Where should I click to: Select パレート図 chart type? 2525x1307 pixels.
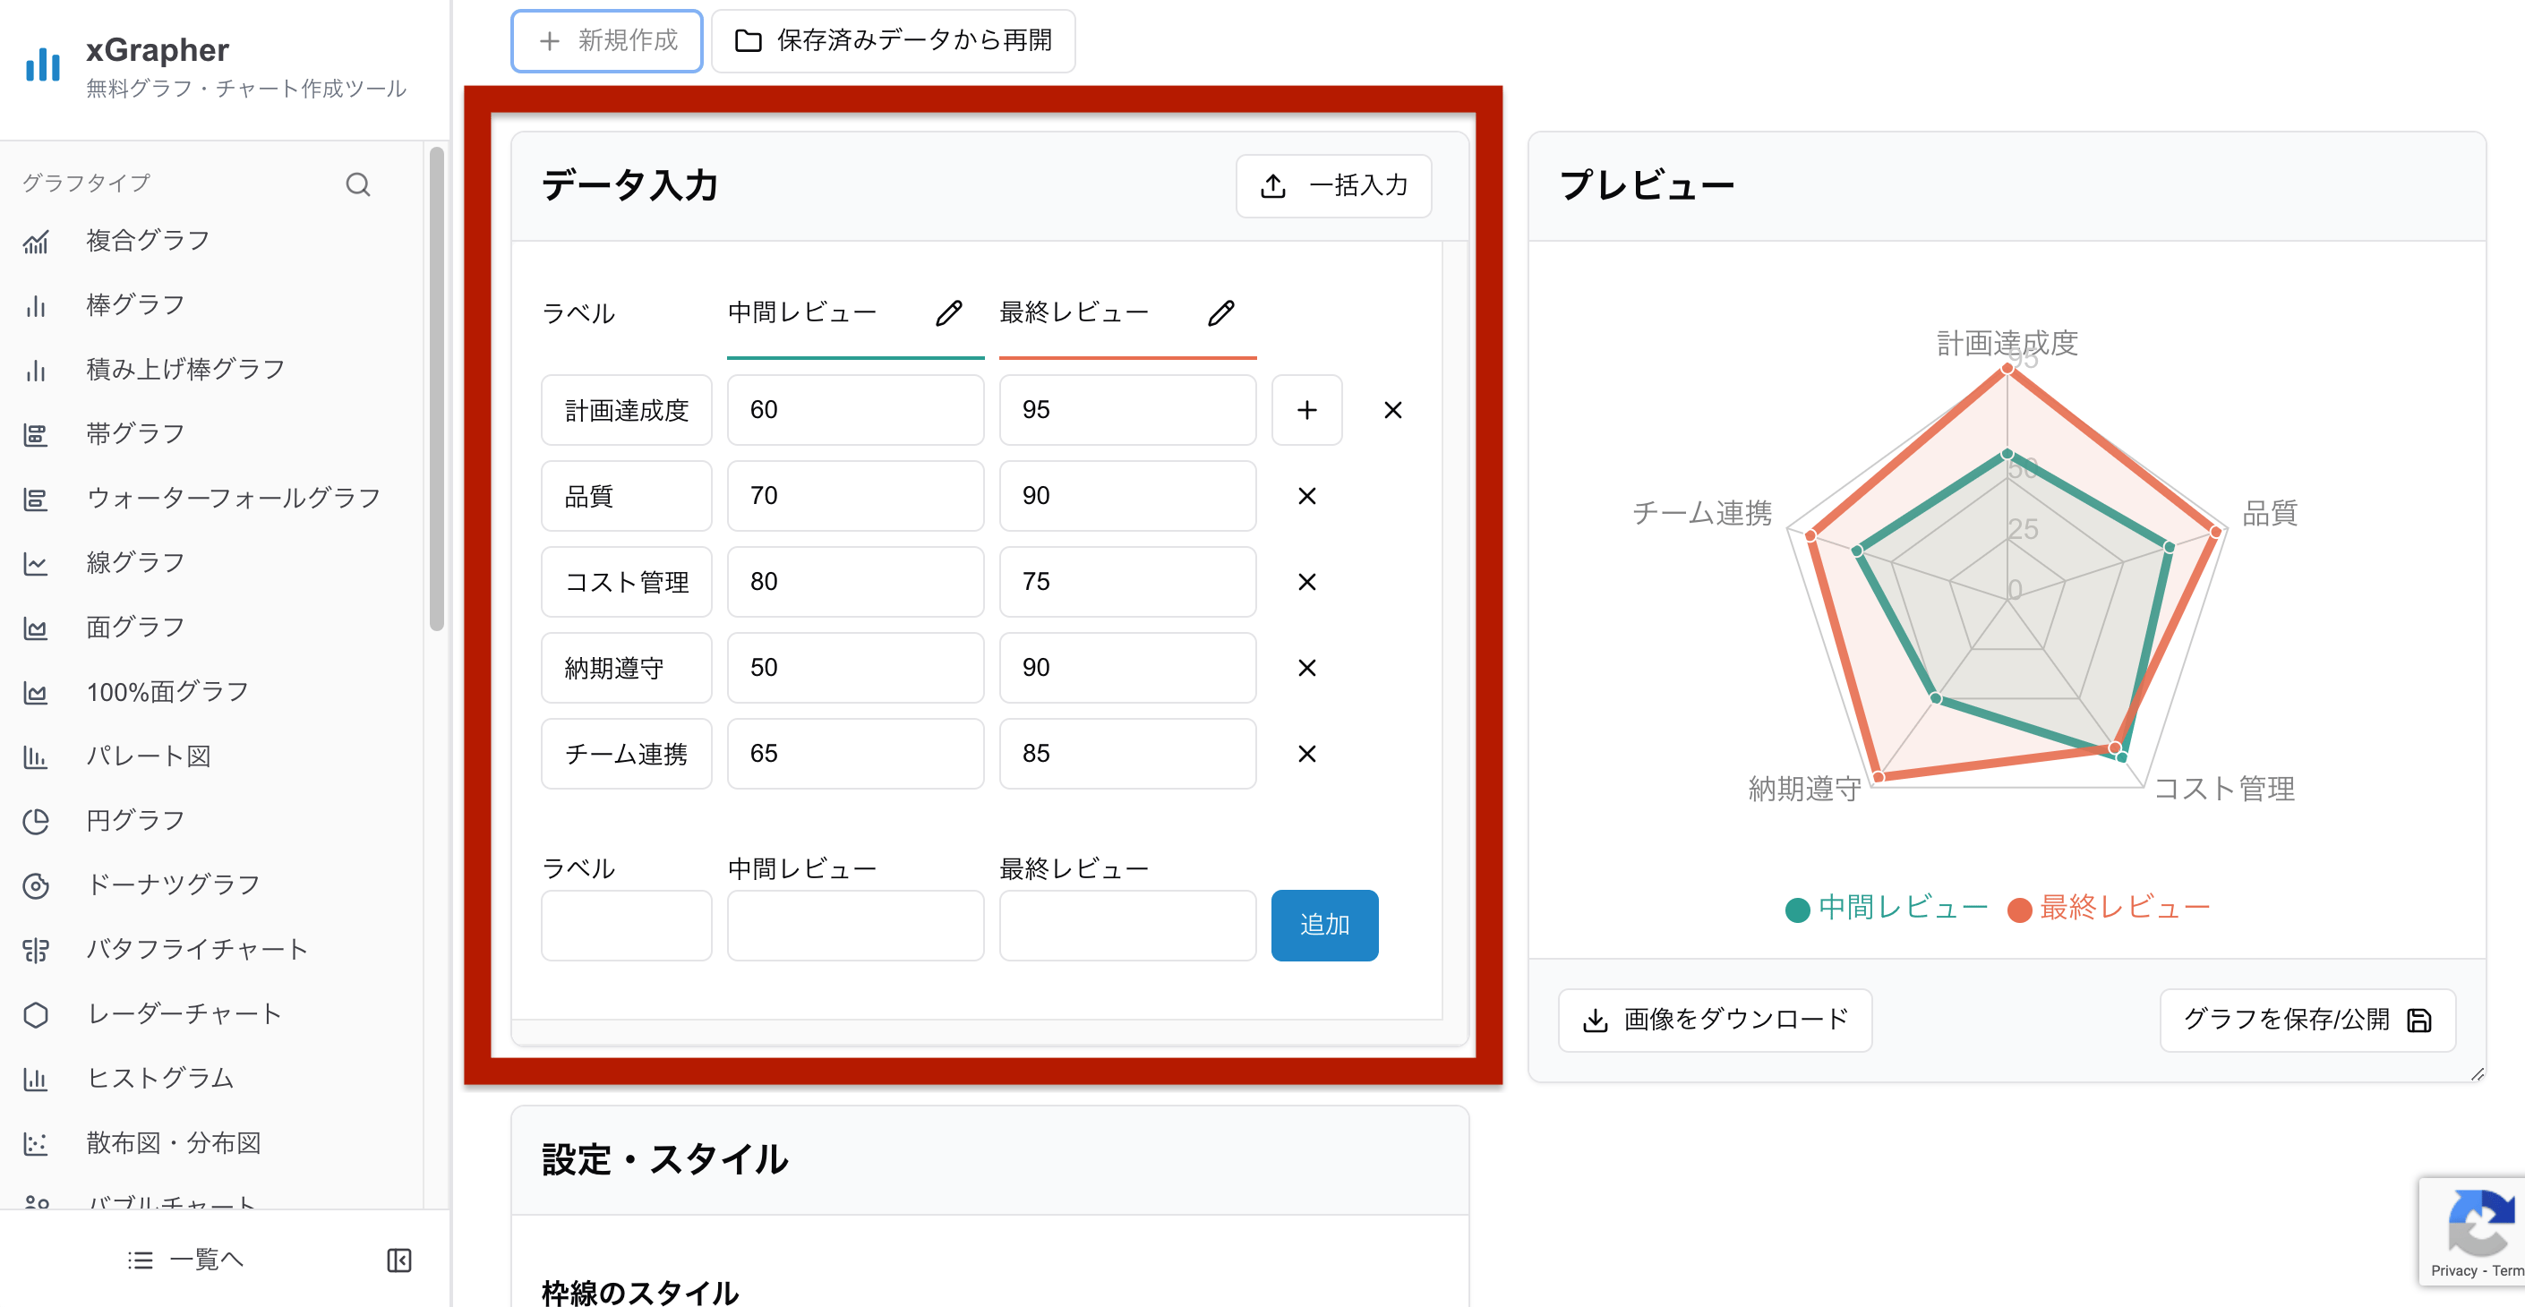click(x=149, y=755)
